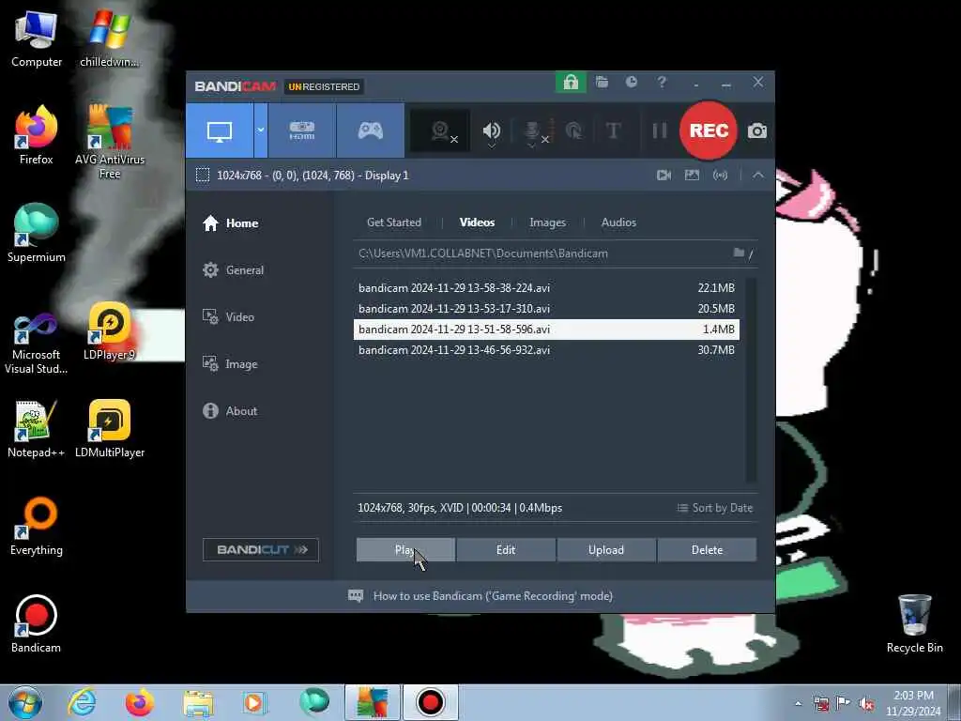Image resolution: width=961 pixels, height=721 pixels.
Task: Open Internet Explorer from the taskbar
Action: click(82, 702)
